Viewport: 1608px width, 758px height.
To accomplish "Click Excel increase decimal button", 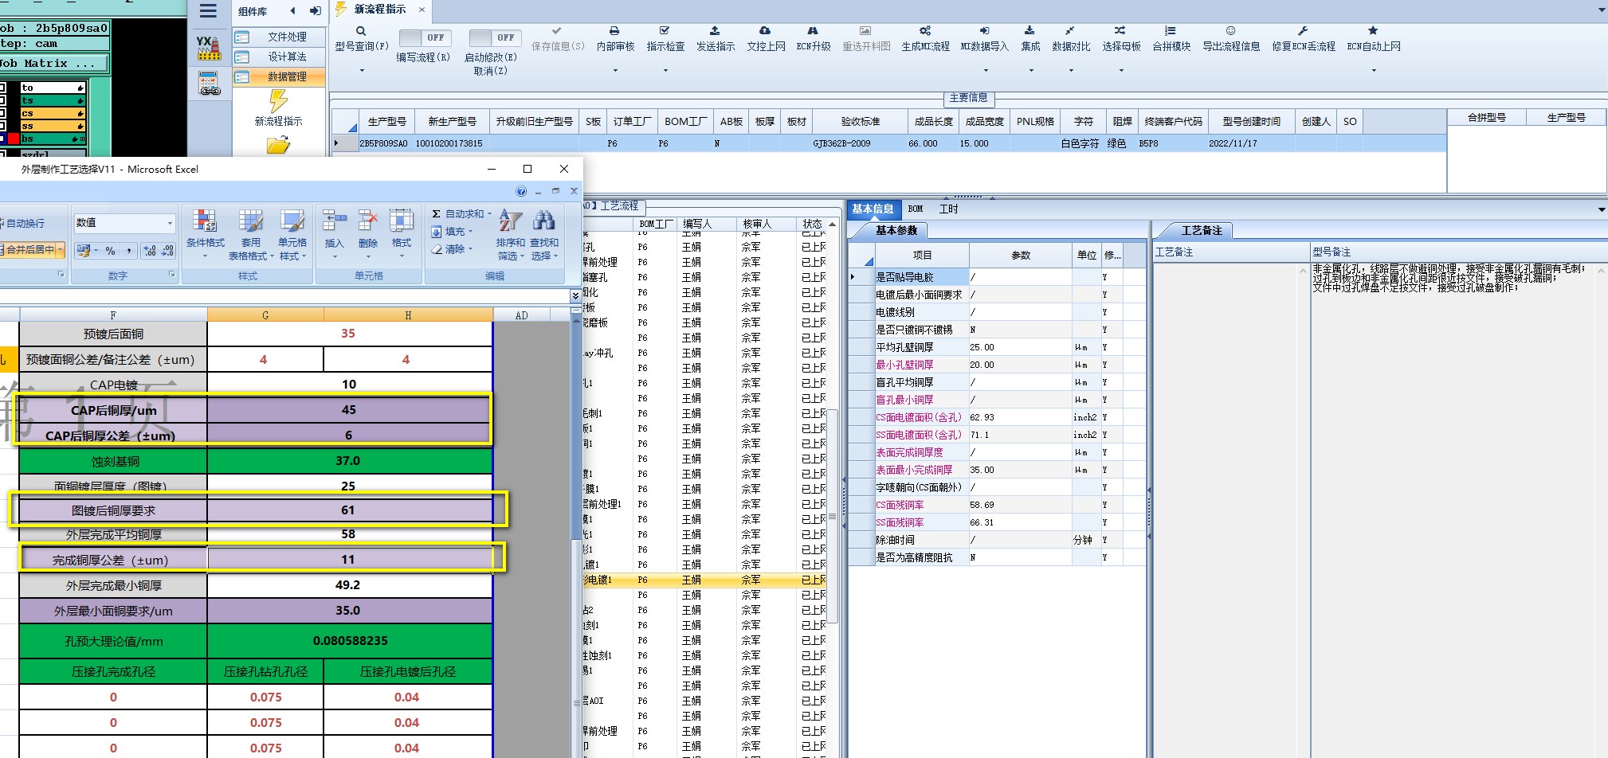I will click(x=150, y=251).
